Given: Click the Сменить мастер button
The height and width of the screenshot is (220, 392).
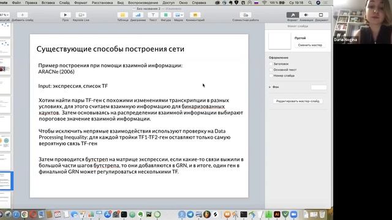Looking at the screenshot, I should (310, 45).
